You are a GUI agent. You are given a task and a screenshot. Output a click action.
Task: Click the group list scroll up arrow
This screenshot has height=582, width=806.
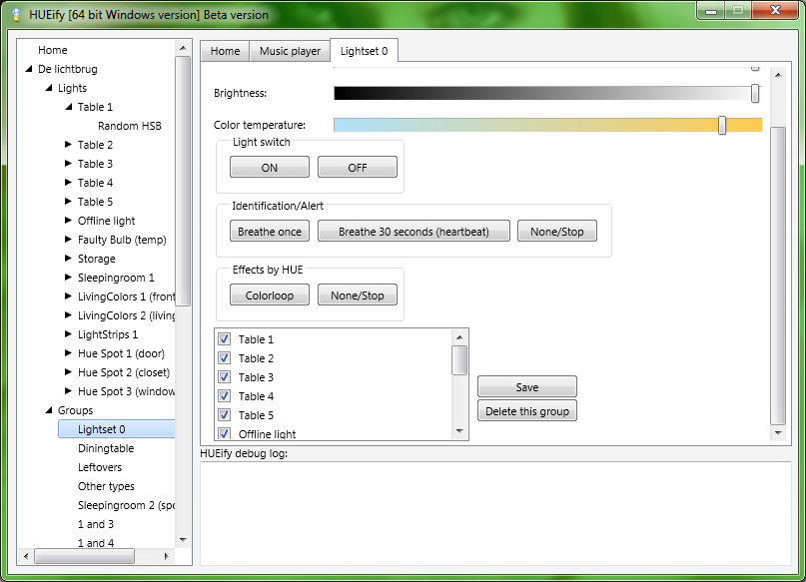pos(459,337)
